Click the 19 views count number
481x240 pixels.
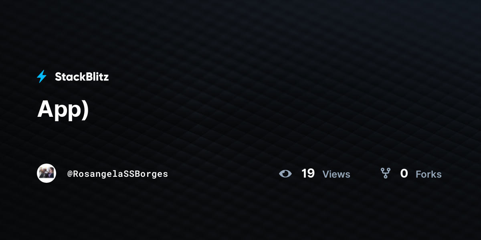308,174
